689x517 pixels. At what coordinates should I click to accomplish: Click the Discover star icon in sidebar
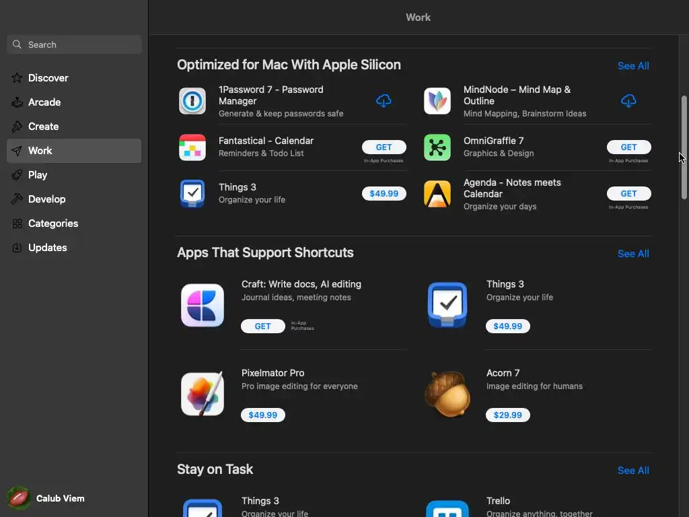click(x=17, y=78)
